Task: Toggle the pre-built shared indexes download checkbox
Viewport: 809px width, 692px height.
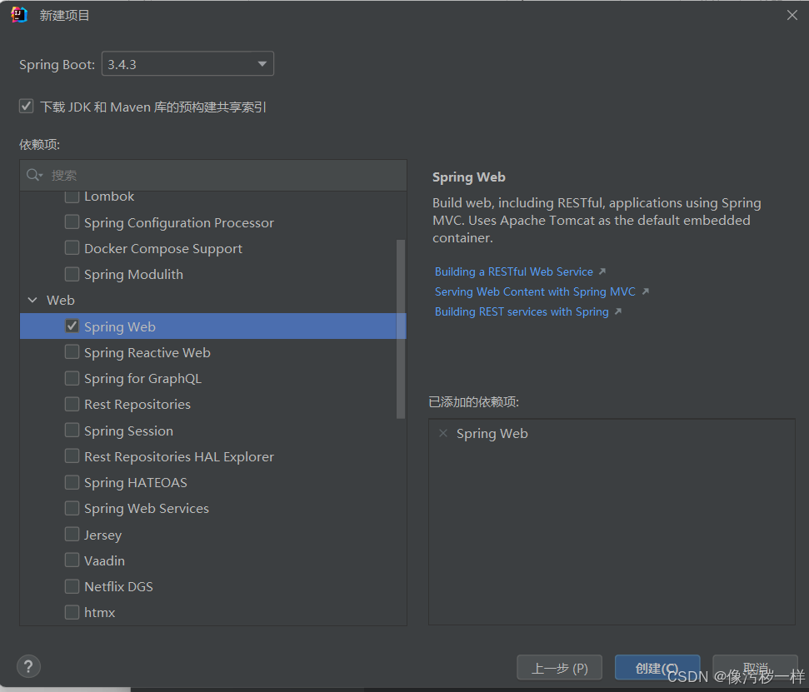Action: point(27,107)
